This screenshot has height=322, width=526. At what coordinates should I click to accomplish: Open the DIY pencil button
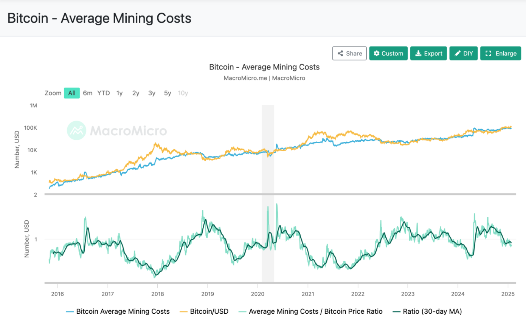(463, 53)
